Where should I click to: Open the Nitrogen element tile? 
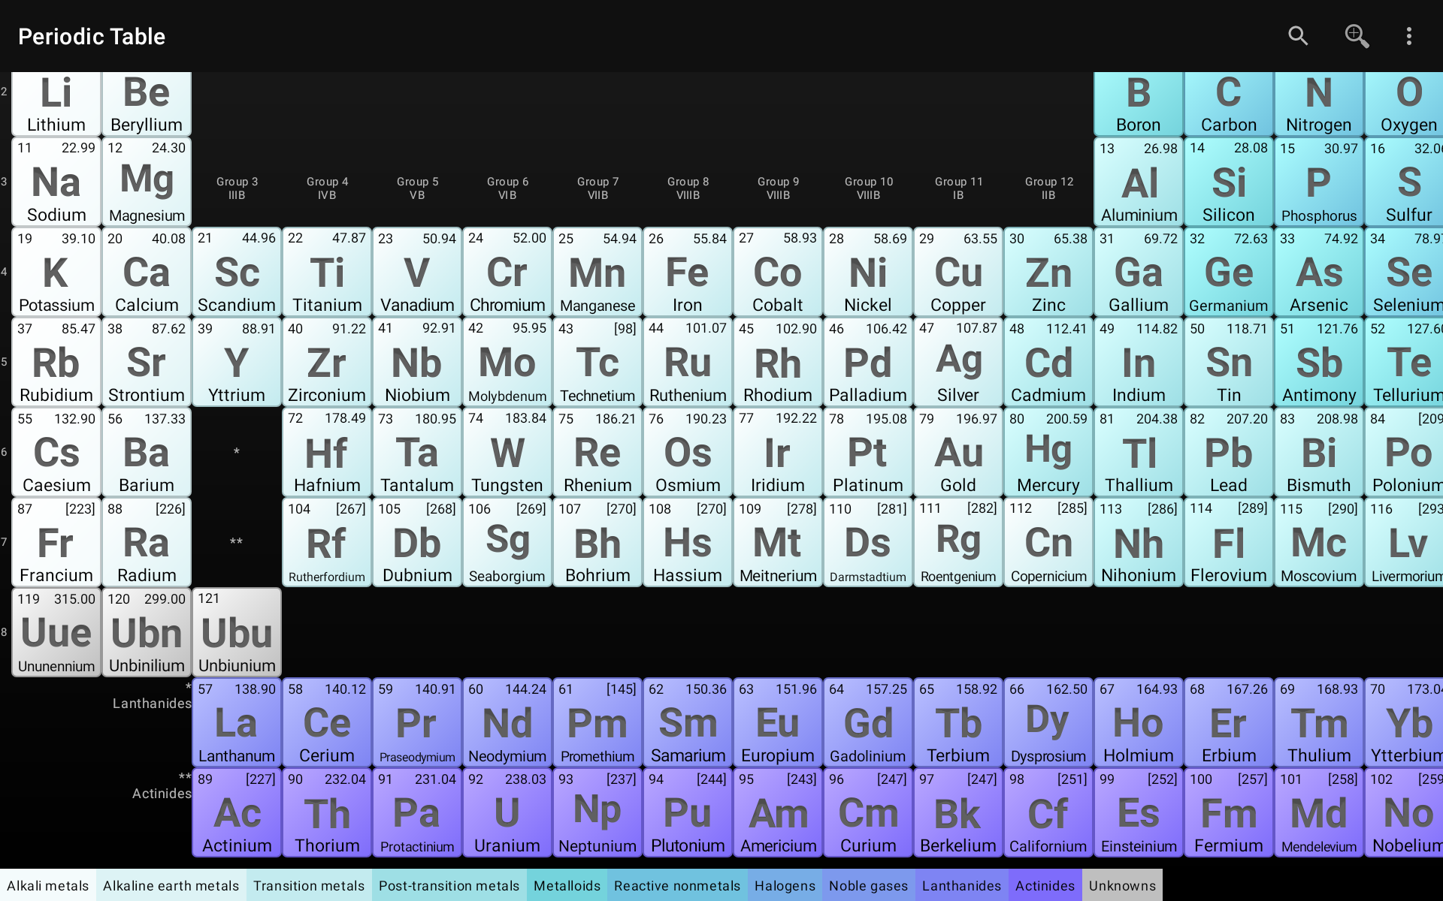pyautogui.click(x=1319, y=104)
